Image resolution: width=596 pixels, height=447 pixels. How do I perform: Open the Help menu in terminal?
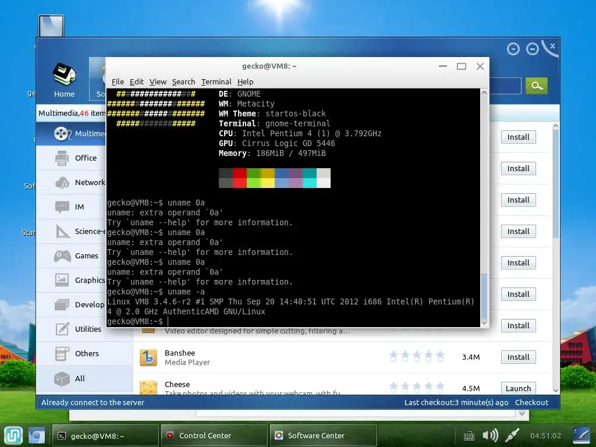tap(245, 81)
